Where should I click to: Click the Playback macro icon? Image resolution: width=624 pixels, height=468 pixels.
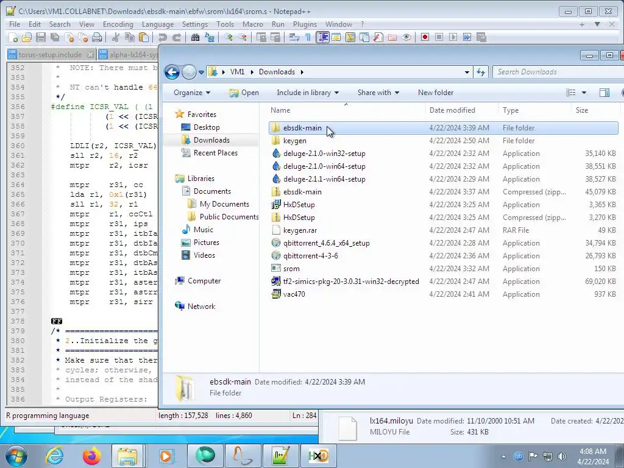coord(453,37)
